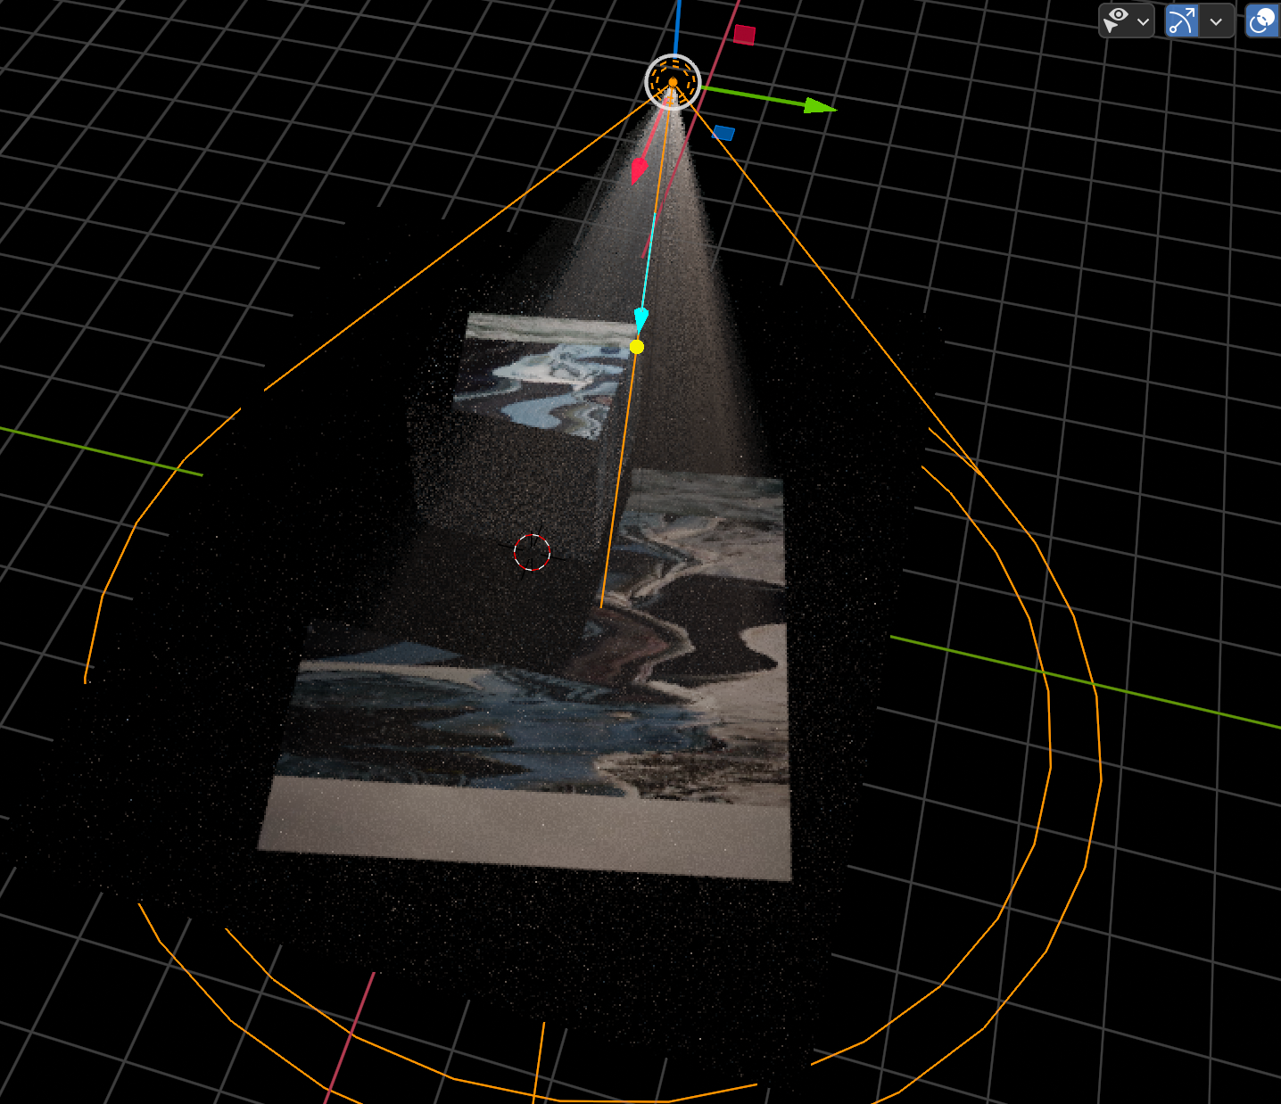Image resolution: width=1281 pixels, height=1104 pixels.
Task: Expand the gizmo options dropdown arrow
Action: tap(1217, 21)
